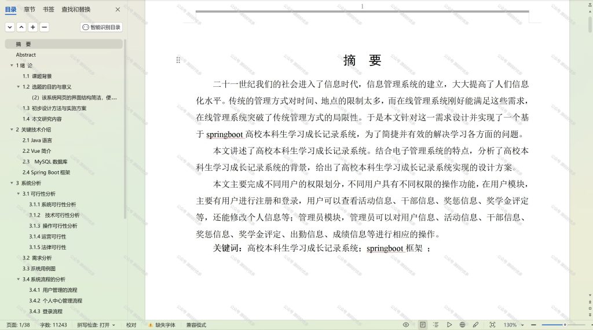
Task: Switch to page layout view icon
Action: pyautogui.click(x=422, y=325)
